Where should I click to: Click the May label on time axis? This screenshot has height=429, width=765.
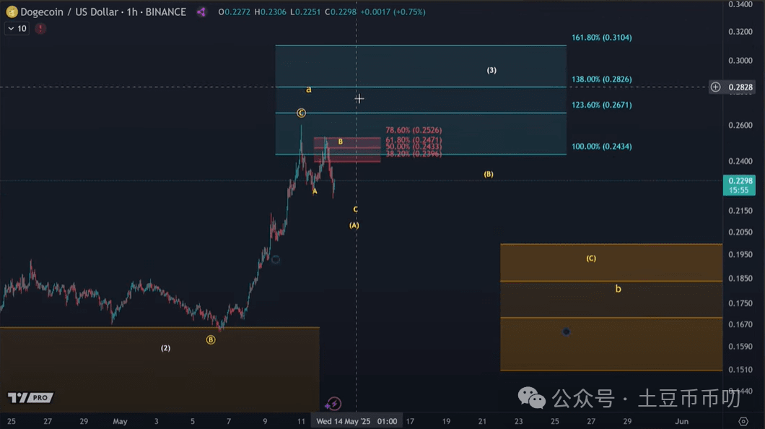120,421
